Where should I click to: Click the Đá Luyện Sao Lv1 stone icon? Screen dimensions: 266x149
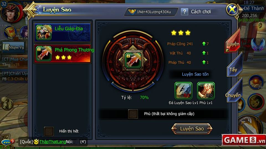183,91
